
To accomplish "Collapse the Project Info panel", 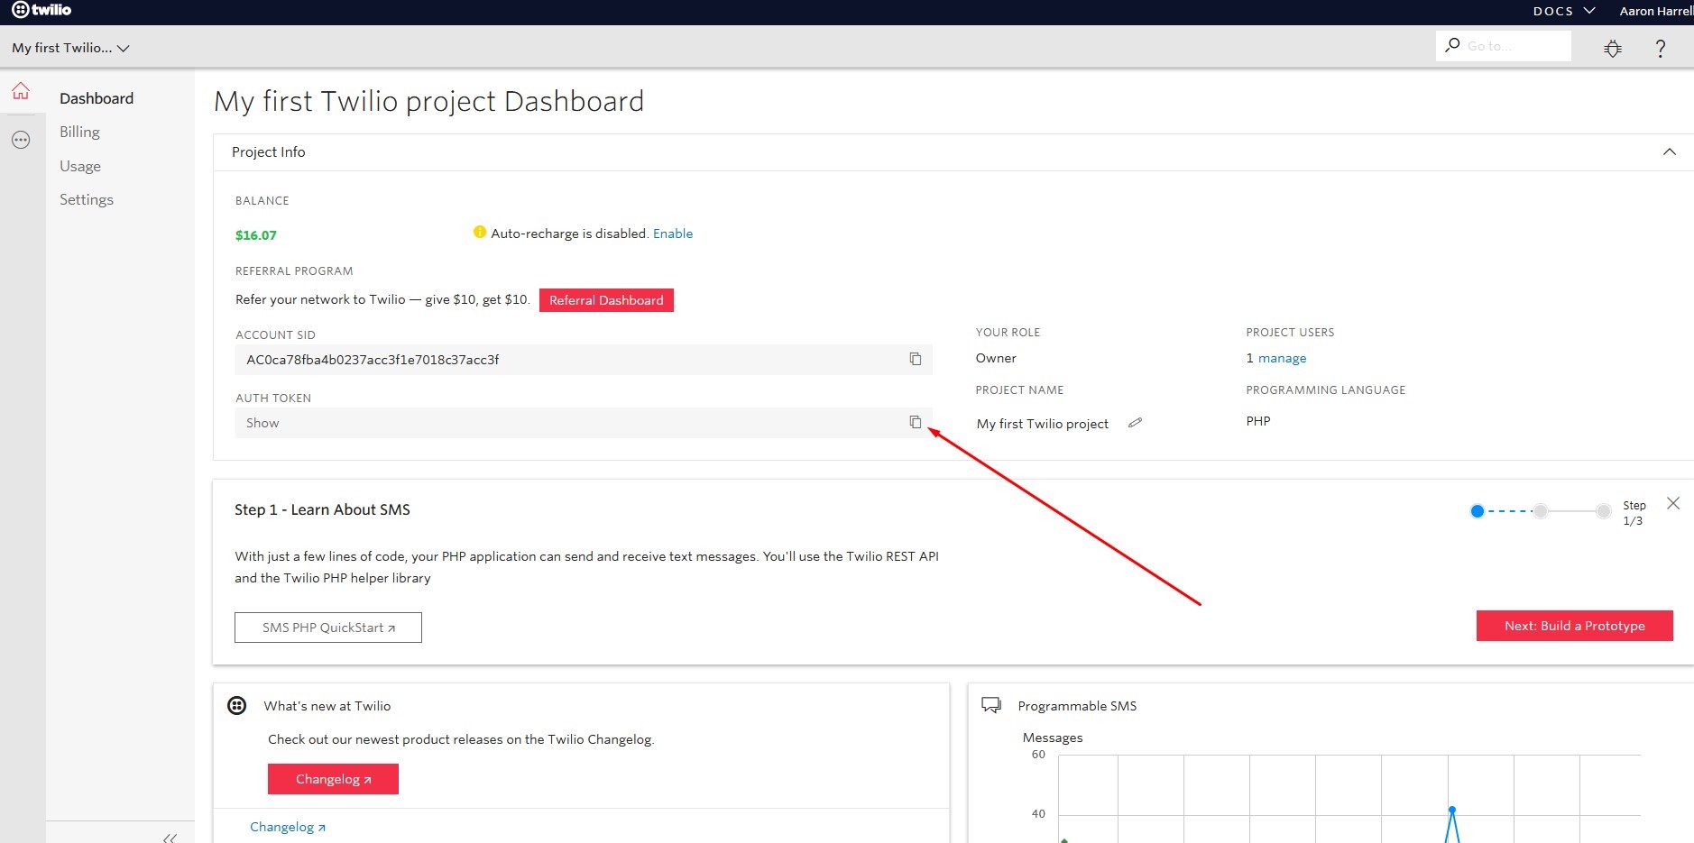I will point(1669,151).
